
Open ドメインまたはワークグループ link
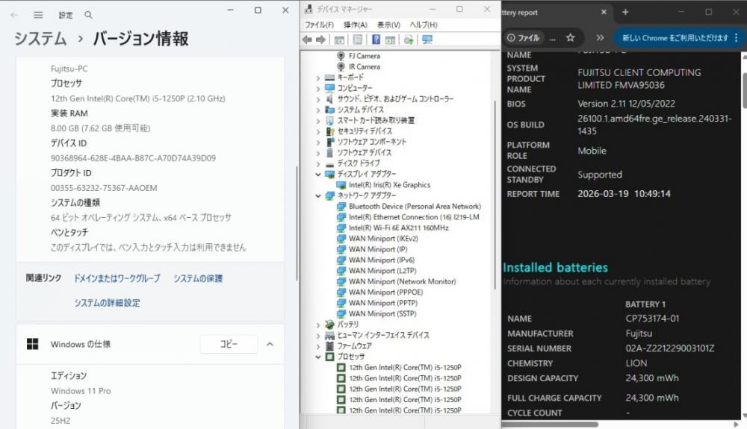tap(117, 278)
